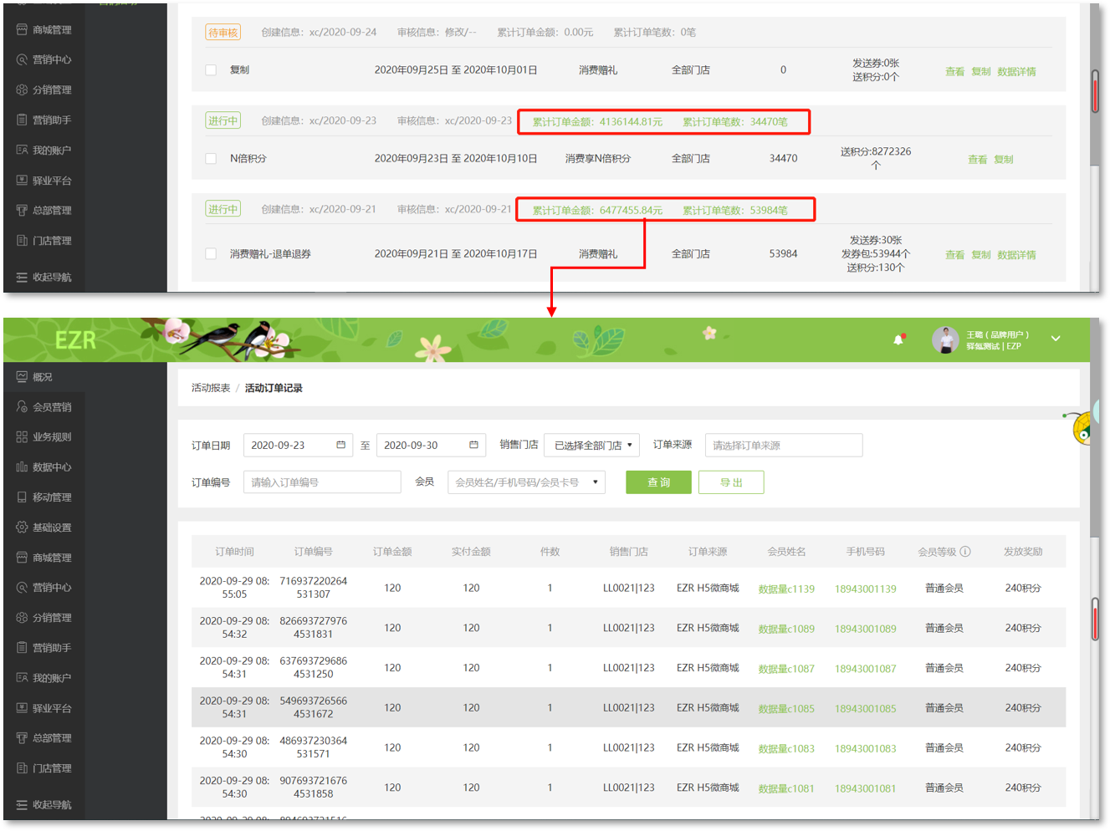Click 商城管理 icon in lower sidebar
The height and width of the screenshot is (831, 1110).
click(x=22, y=557)
